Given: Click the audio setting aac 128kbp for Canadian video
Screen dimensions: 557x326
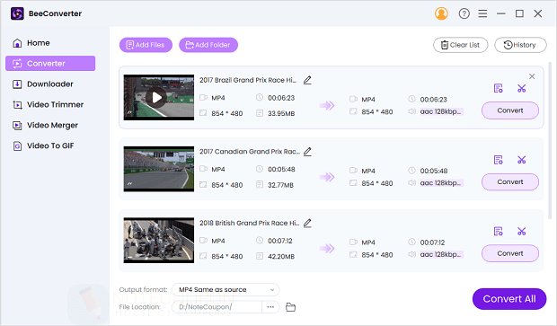Looking at the screenshot, I should (441, 183).
